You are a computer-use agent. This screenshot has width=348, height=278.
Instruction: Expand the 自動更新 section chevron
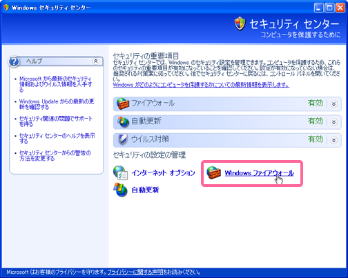click(333, 122)
